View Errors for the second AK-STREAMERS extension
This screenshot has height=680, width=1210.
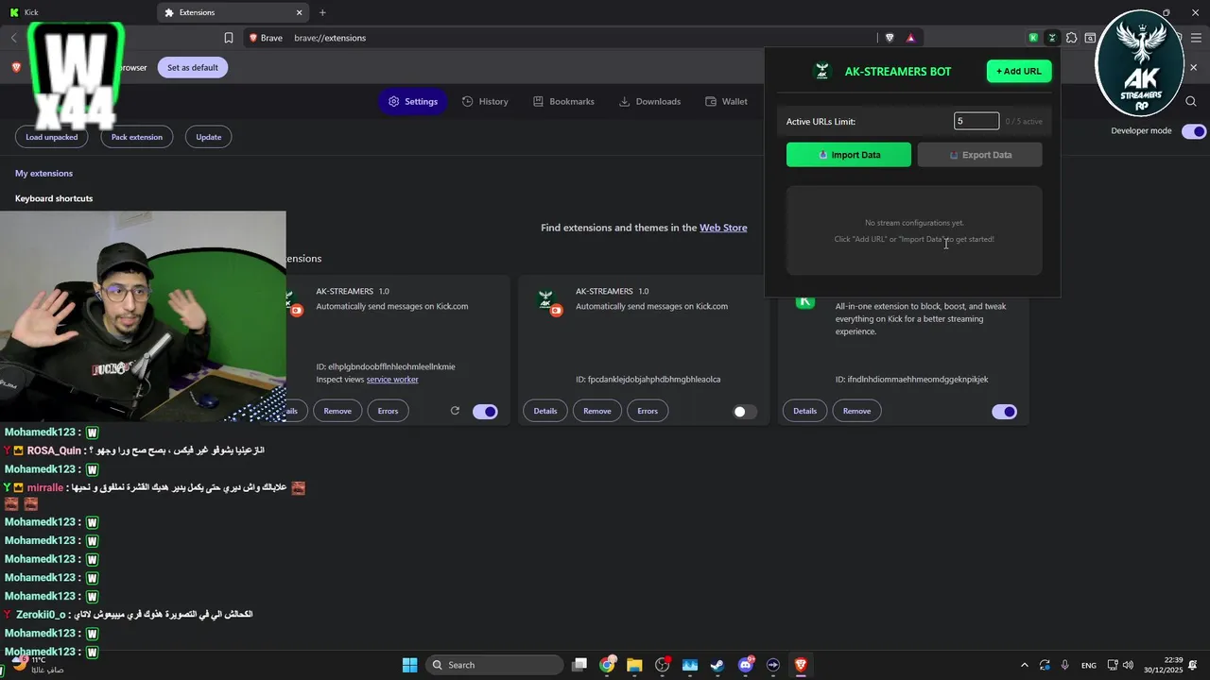[648, 411]
